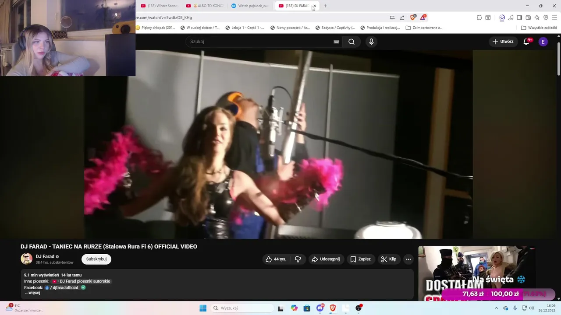This screenshot has height=315, width=561.
Task: Open the recommended video thumbnail DOSTAŁAM
Action: coord(476,273)
